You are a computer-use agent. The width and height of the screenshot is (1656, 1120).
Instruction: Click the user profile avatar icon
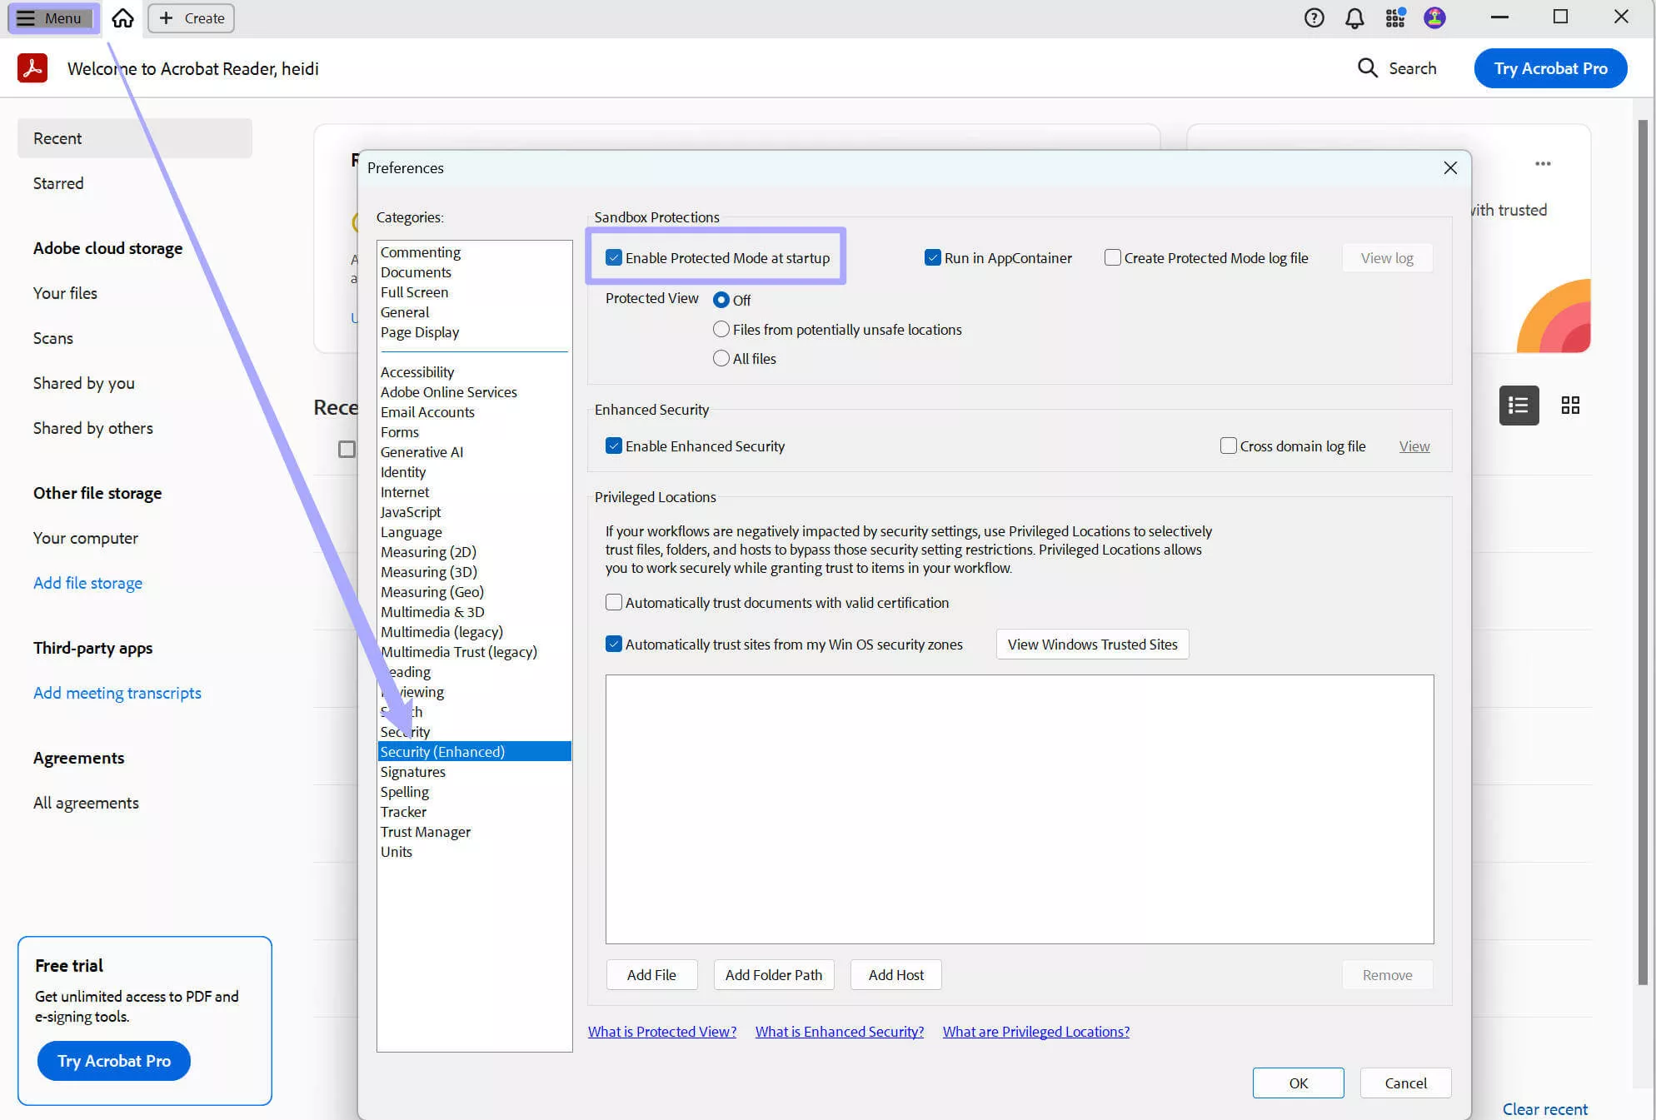[x=1434, y=17]
